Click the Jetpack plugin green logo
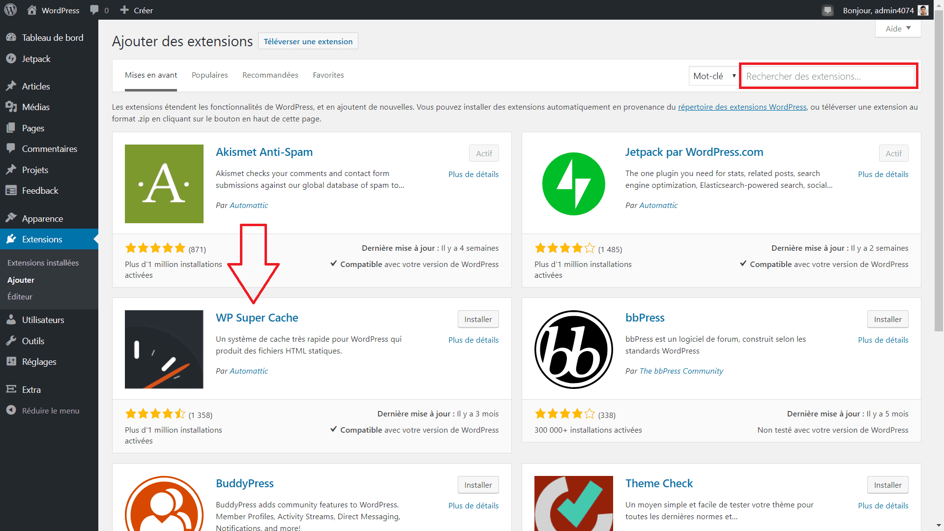The width and height of the screenshot is (944, 531). [574, 184]
